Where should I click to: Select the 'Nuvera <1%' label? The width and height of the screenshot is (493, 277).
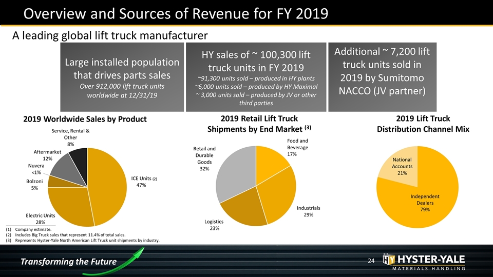pos(36,169)
